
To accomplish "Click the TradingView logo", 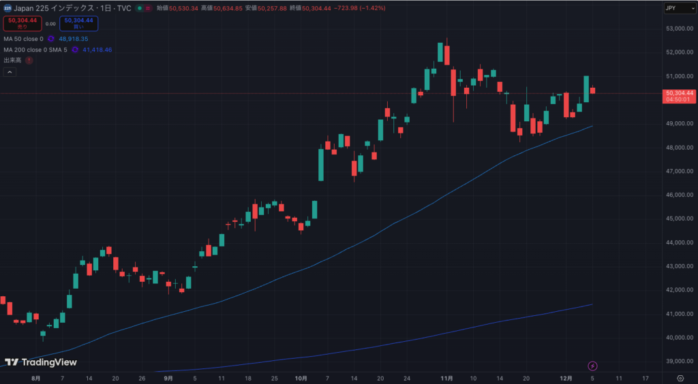I will click(x=41, y=362).
